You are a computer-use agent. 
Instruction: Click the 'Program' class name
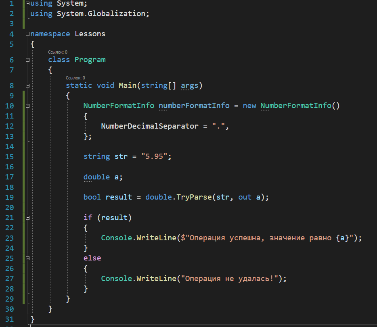coord(90,60)
